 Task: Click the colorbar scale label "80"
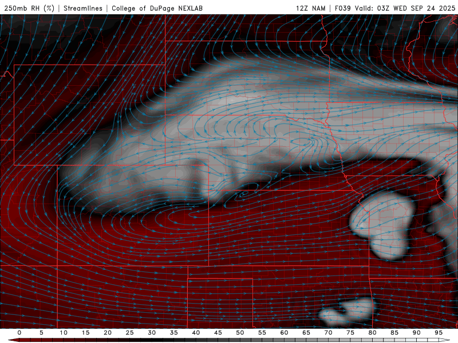[x=373, y=333]
